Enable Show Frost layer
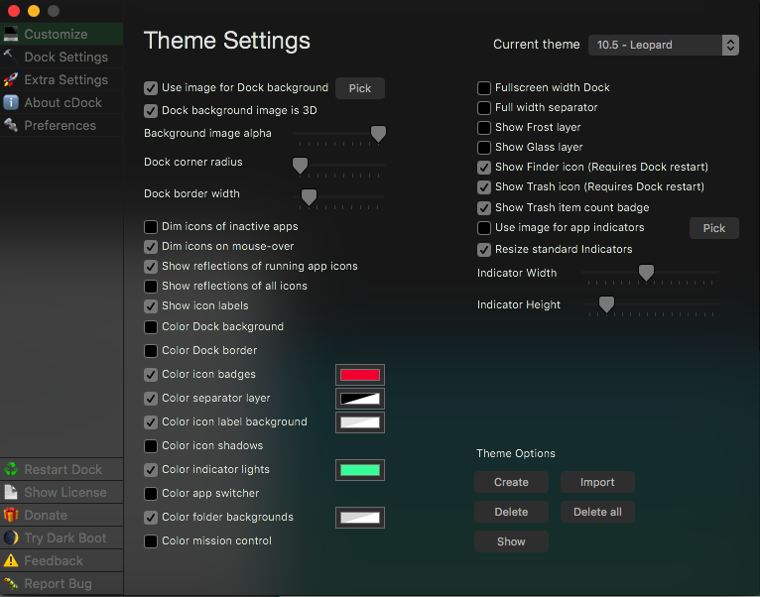This screenshot has height=597, width=760. pyautogui.click(x=484, y=128)
